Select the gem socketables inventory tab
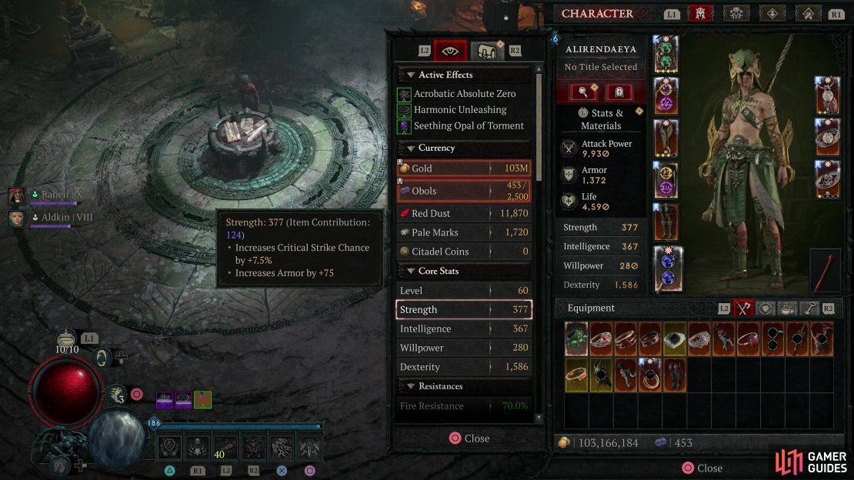Viewport: 854px width, 480px height. [766, 309]
